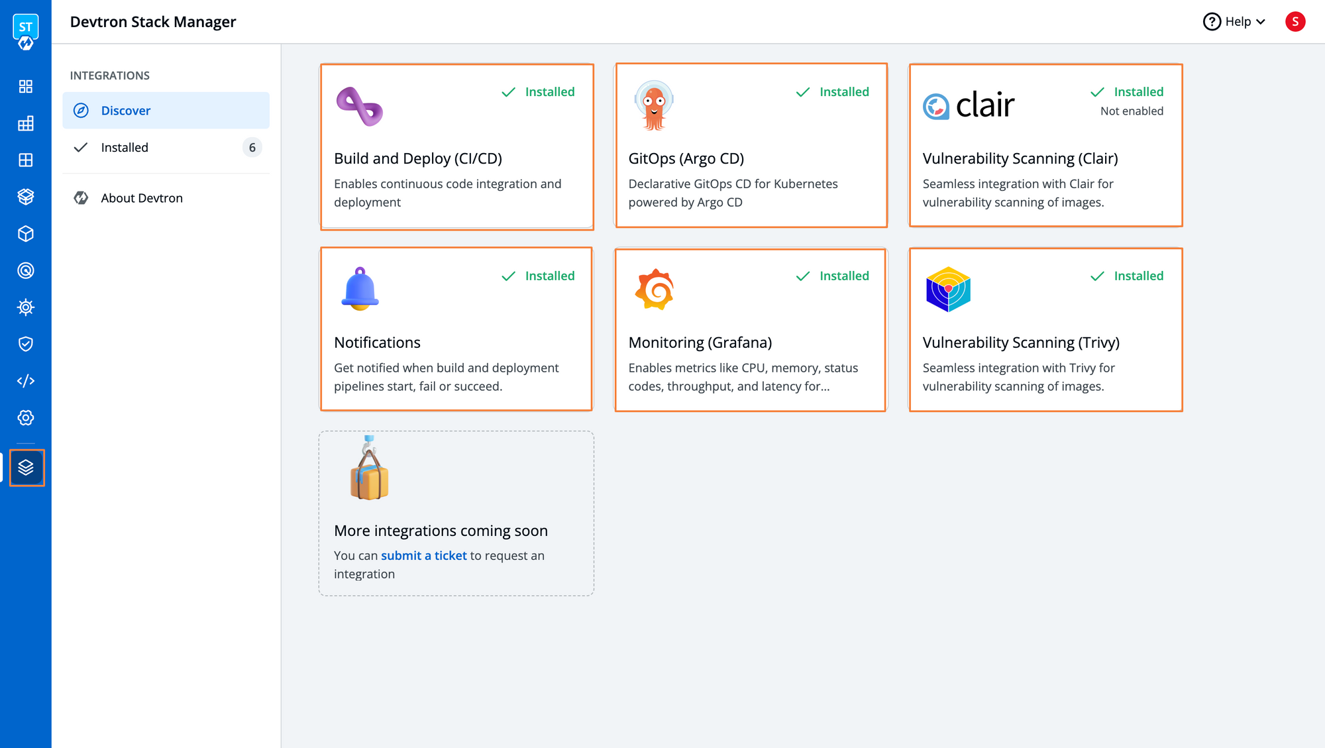Viewport: 1325px width, 748px height.
Task: Click the Discover compass icon
Action: (x=81, y=111)
